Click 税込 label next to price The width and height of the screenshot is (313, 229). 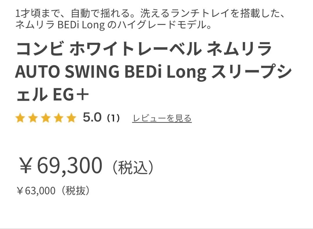tap(135, 166)
